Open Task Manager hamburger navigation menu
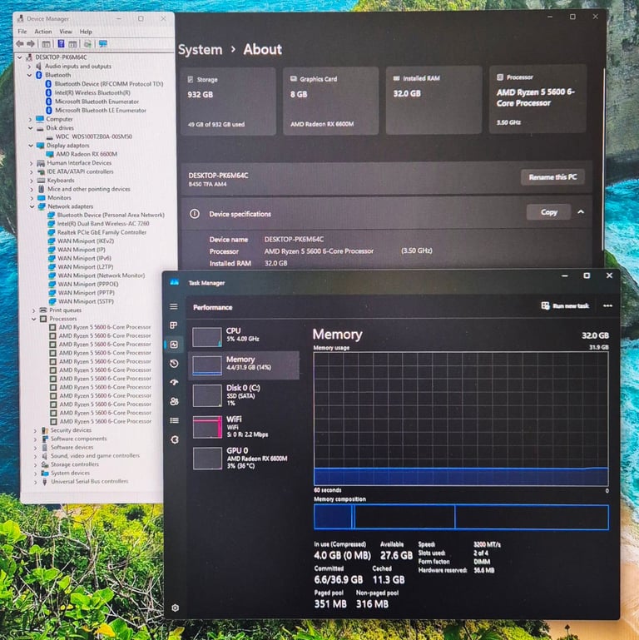Viewport: 639px width, 640px height. 174,306
